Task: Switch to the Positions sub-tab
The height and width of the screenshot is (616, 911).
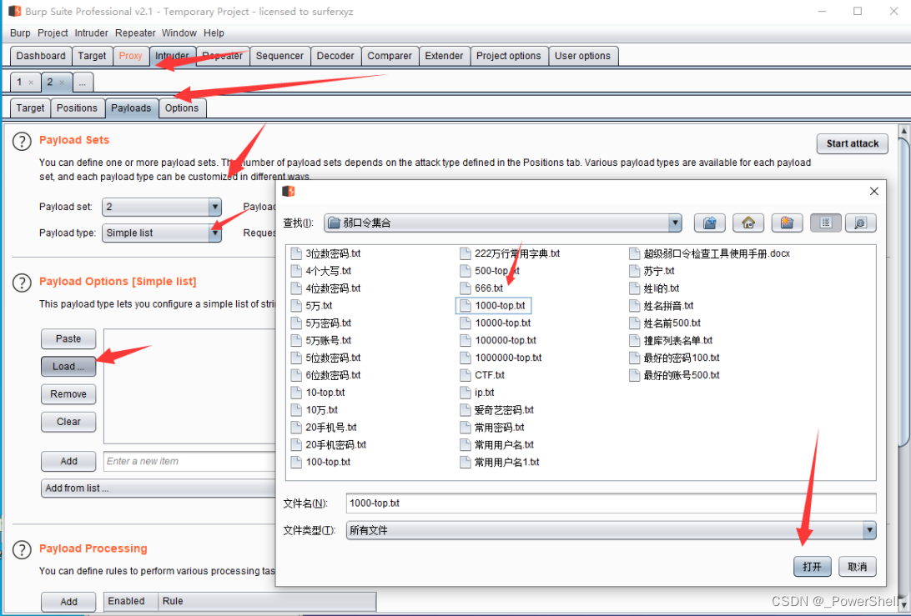Action: (77, 108)
